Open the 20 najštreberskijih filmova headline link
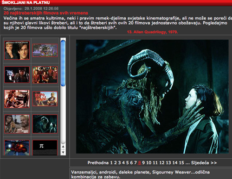Viewport: 232px width, 179px height. tap(46, 13)
